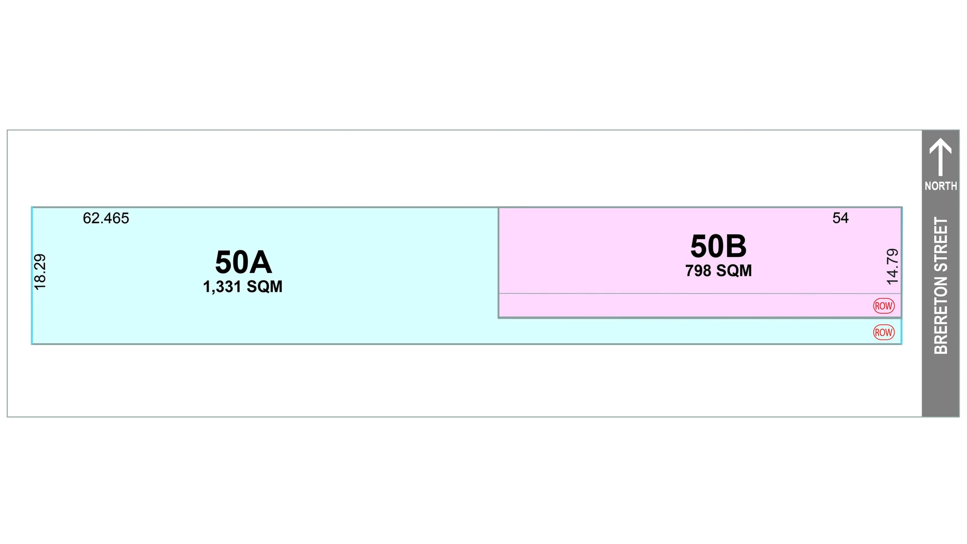Click the pink right-of-way strip below lot 50B's divider
Image resolution: width=967 pixels, height=544 pixels.
[x=680, y=305]
